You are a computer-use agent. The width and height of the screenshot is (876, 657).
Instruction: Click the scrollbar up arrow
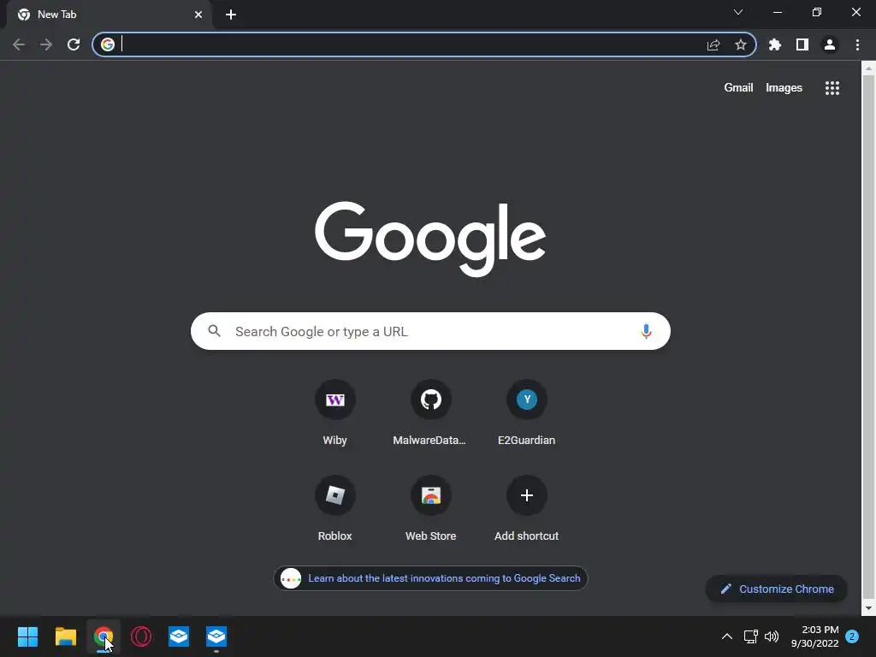pyautogui.click(x=868, y=68)
